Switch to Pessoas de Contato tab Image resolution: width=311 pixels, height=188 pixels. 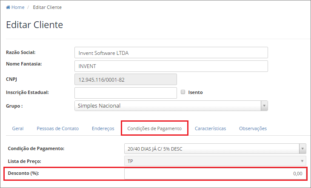tap(58, 128)
